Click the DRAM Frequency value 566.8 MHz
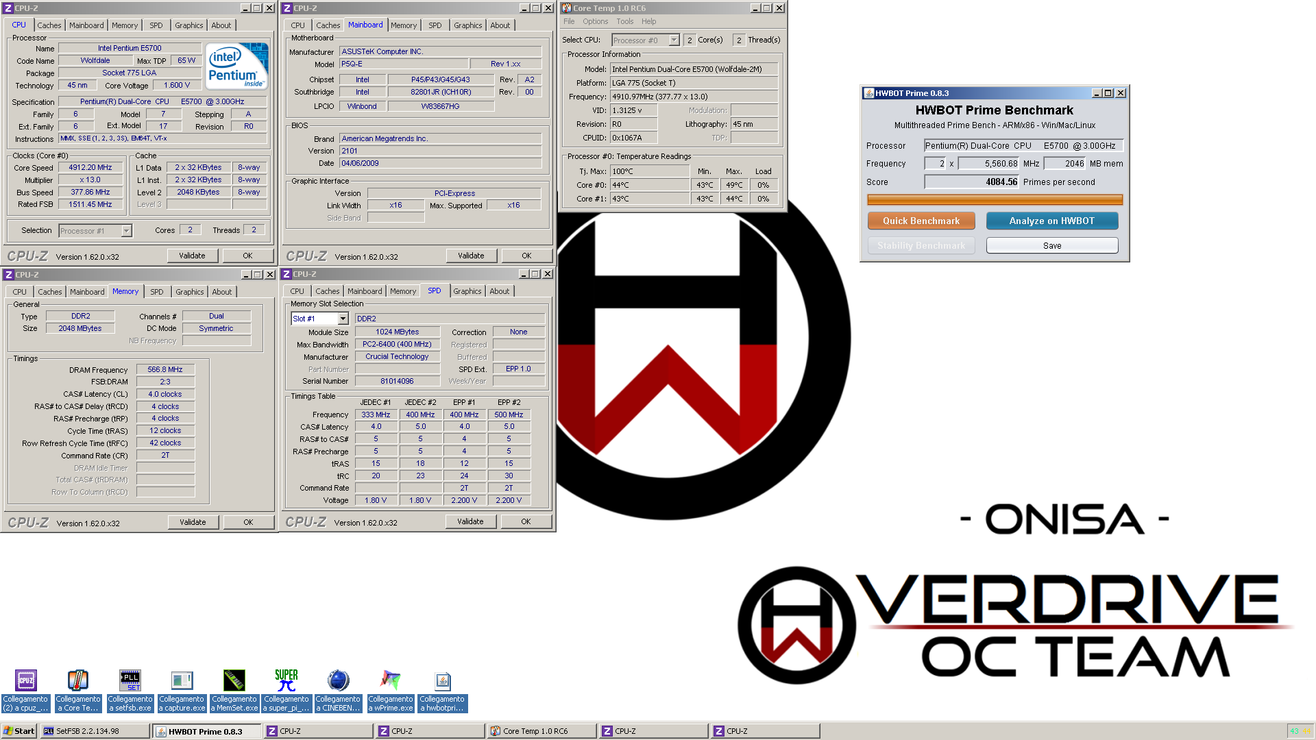1316x740 pixels. tap(165, 369)
